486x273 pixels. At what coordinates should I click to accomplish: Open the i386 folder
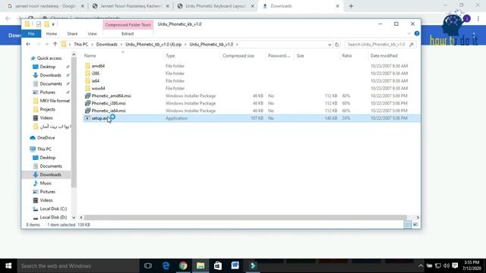[96, 74]
